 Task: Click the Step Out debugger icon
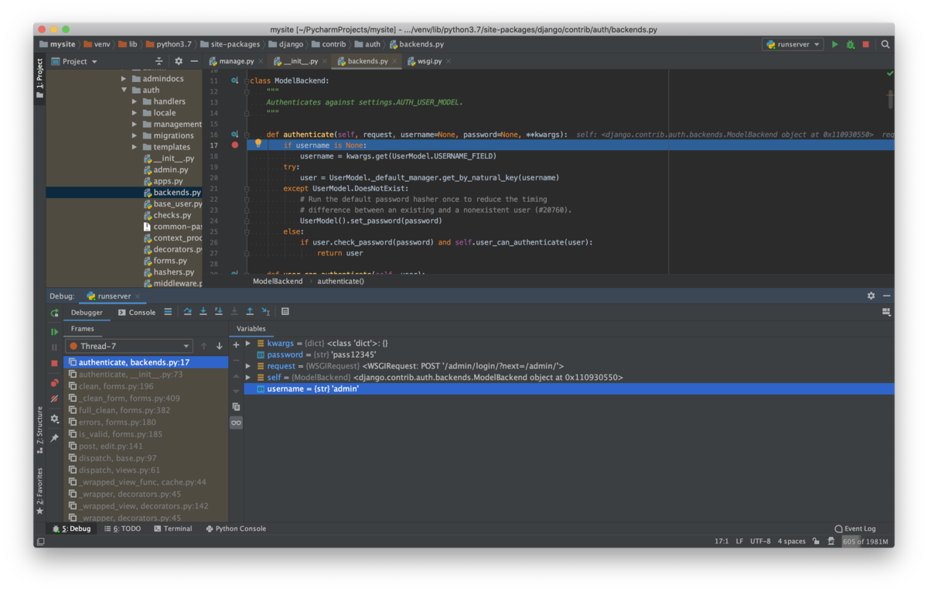coord(250,312)
